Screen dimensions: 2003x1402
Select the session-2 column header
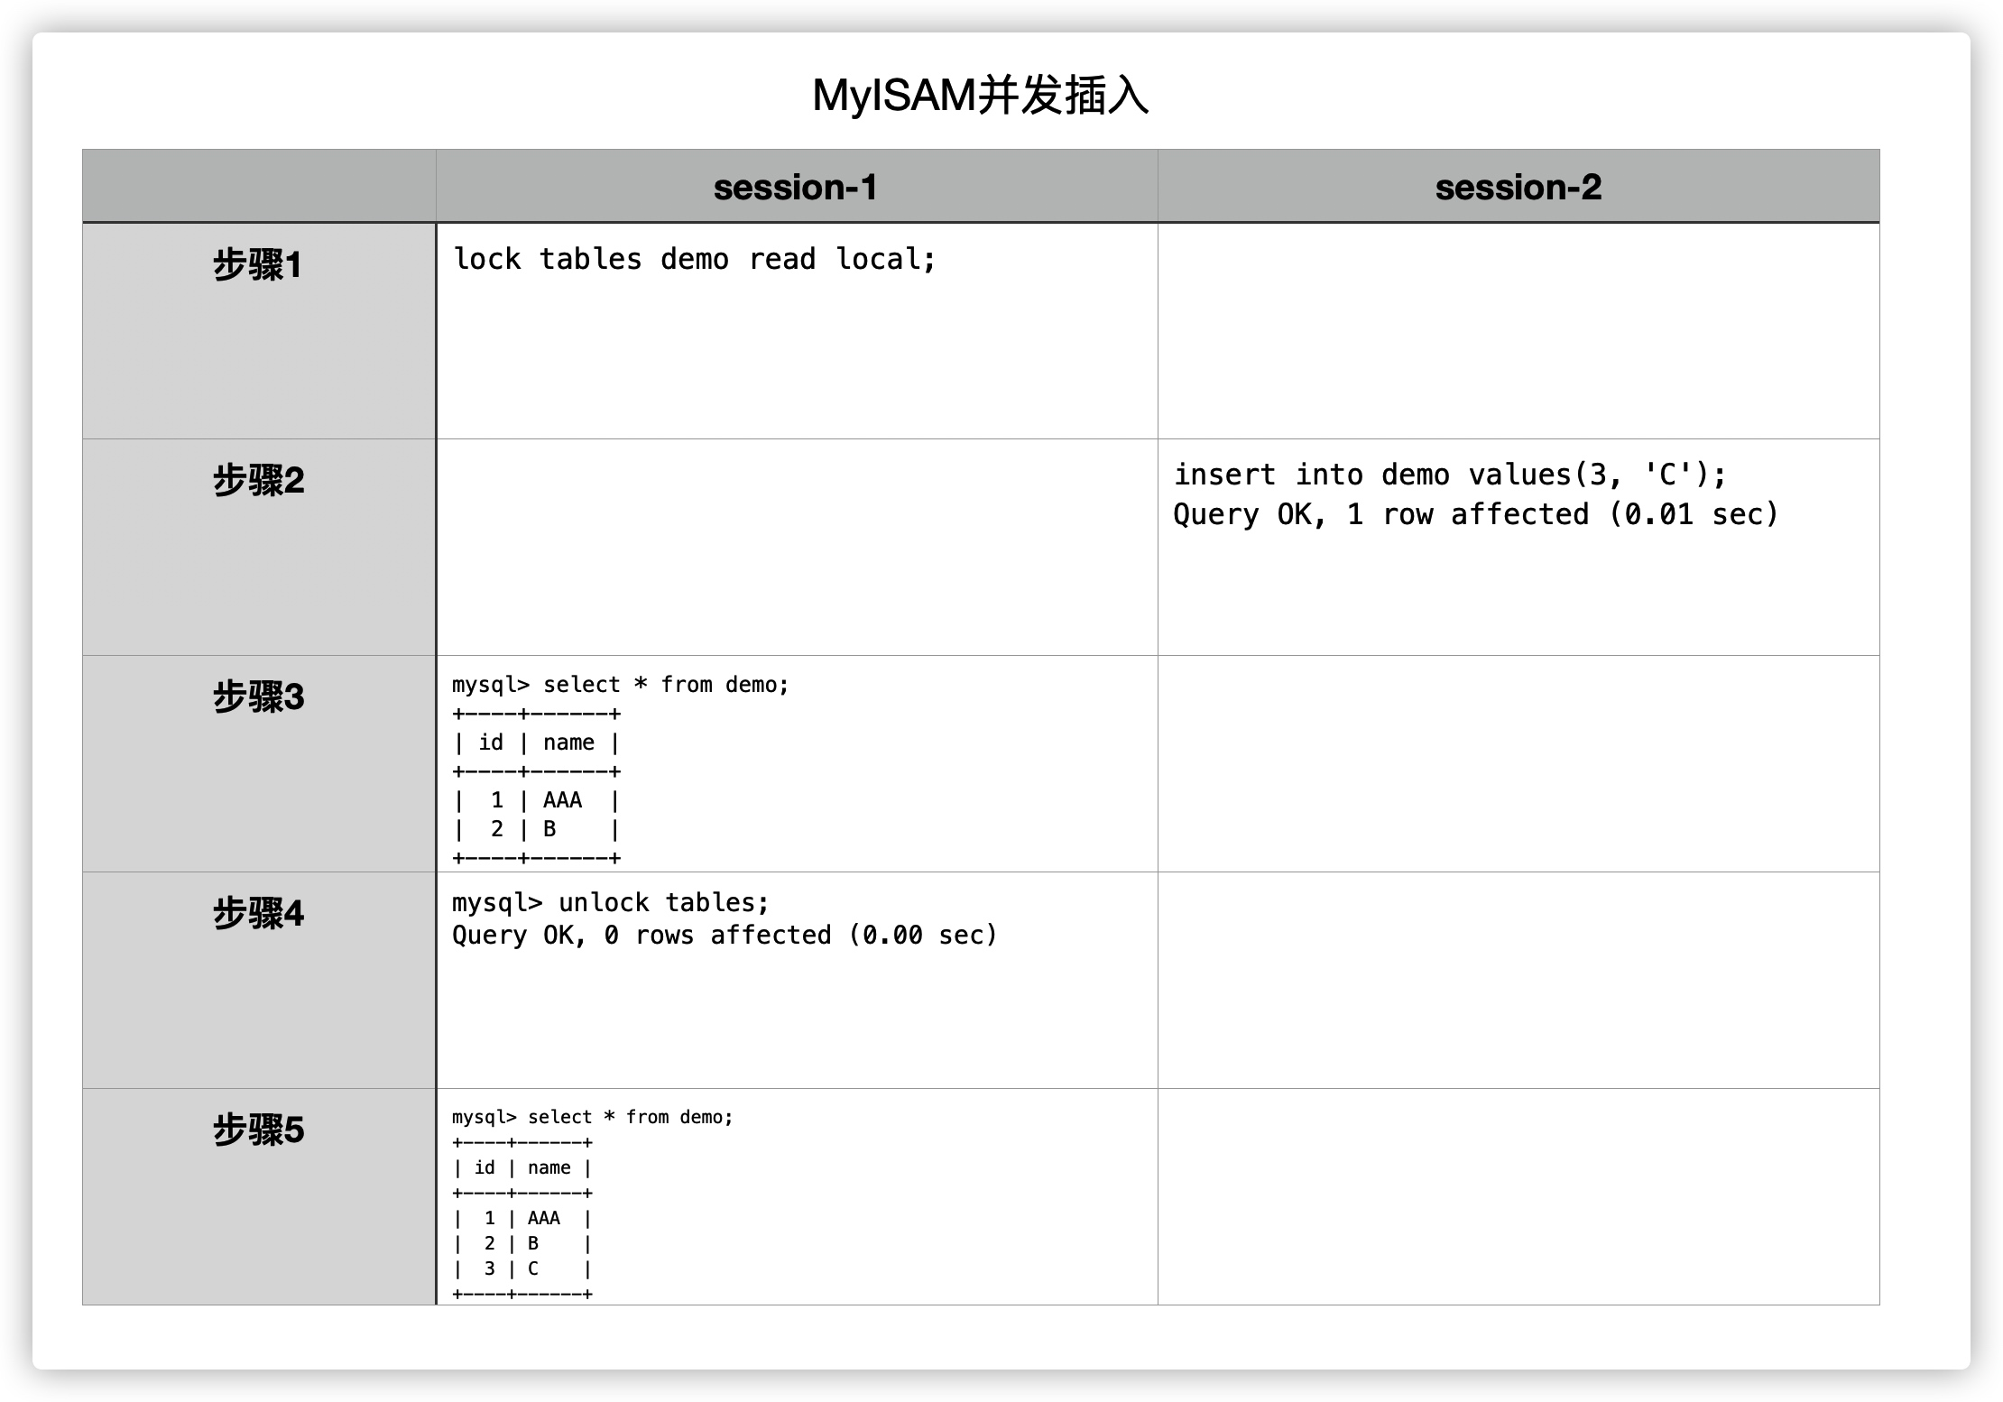[1518, 187]
